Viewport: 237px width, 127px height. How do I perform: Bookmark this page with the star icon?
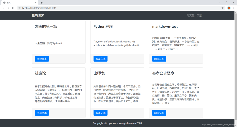click(x=223, y=8)
